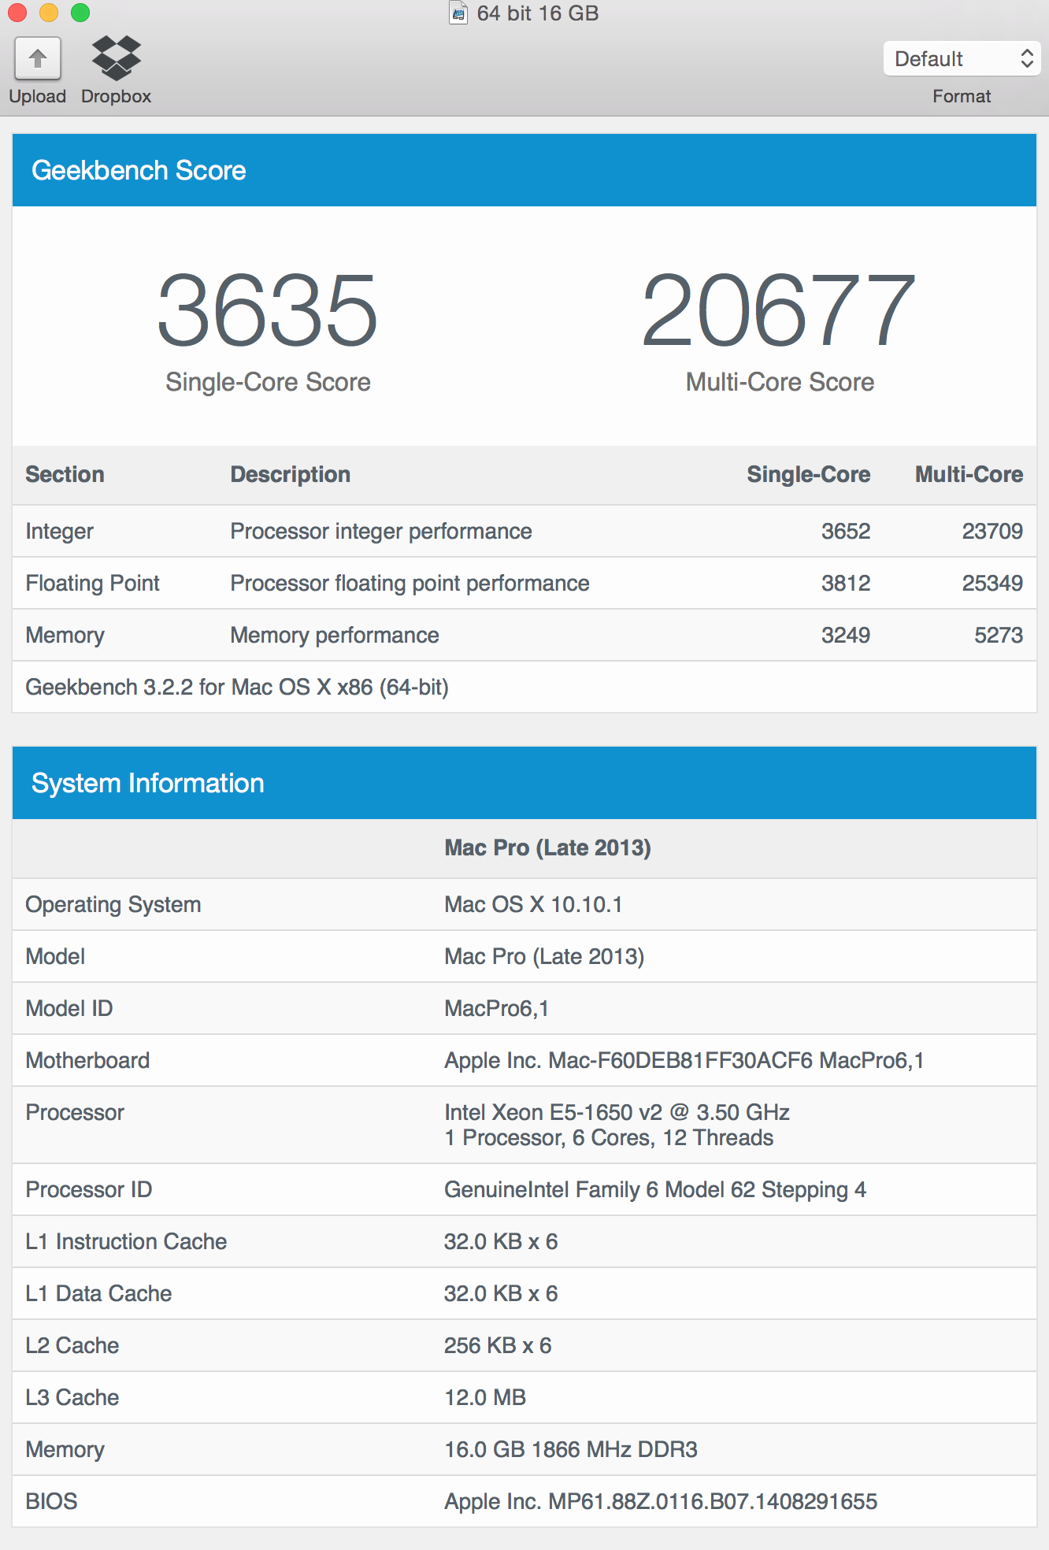Viewport: 1049px width, 1550px height.
Task: Click the Operating System label
Action: (113, 904)
